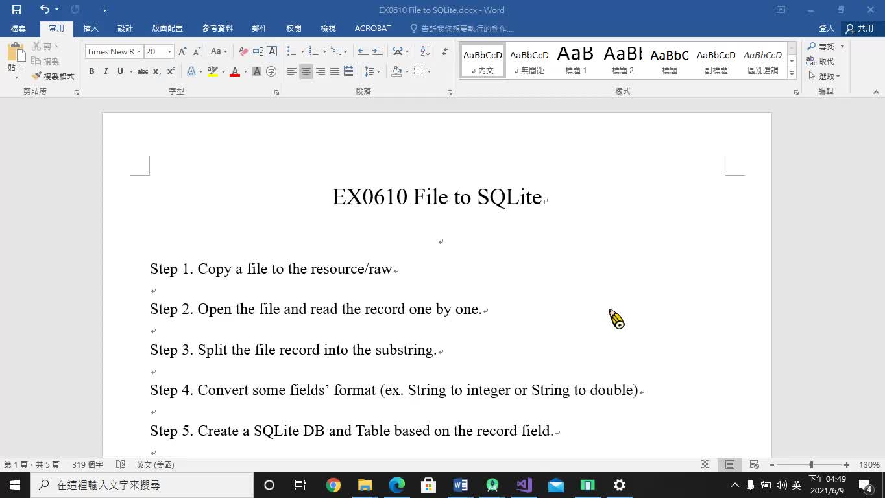Click the Tell me what to do field
This screenshot has width=885, height=498.
pos(461,29)
